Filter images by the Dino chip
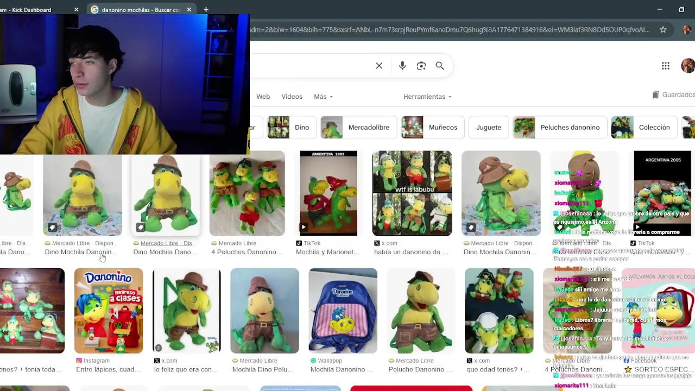 point(292,127)
